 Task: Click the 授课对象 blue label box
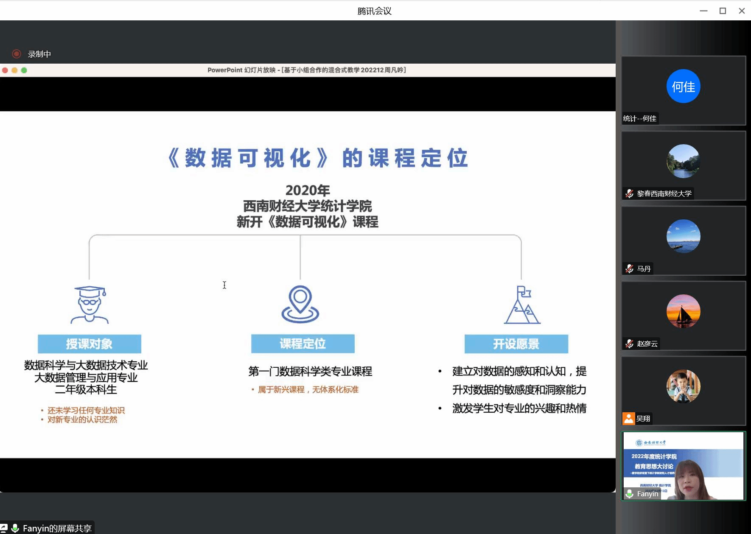coord(90,344)
